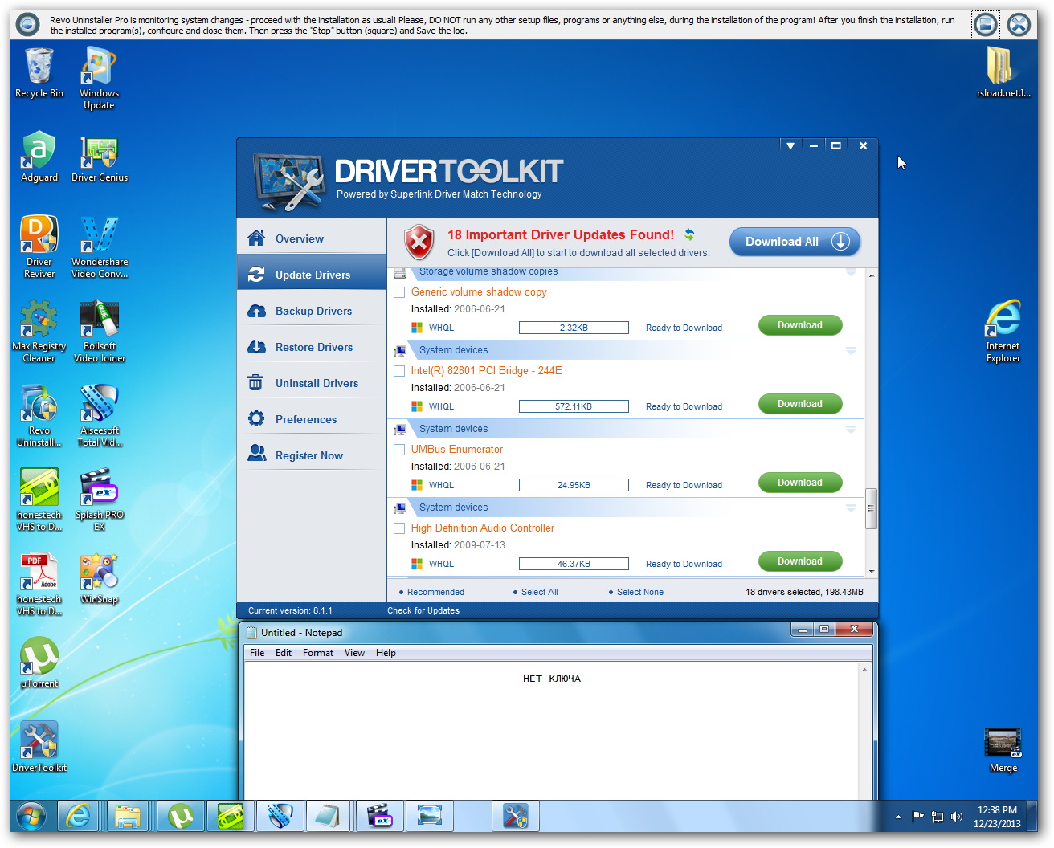
Task: Open the DriverToolkit title bar dropdown menu arrow
Action: [790, 145]
